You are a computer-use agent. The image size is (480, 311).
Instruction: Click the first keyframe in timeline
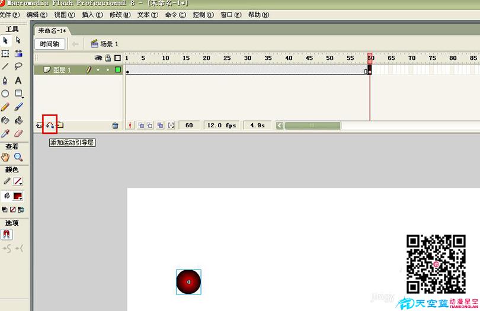tap(127, 70)
